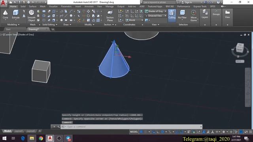Click the Undo arrow in quick access toolbar

(33, 2)
